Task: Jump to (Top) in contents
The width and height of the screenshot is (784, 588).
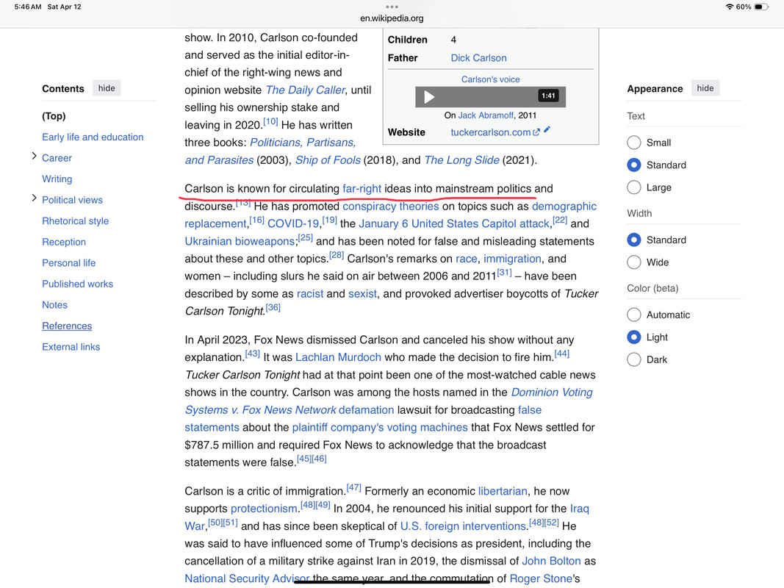Action: pyautogui.click(x=54, y=116)
